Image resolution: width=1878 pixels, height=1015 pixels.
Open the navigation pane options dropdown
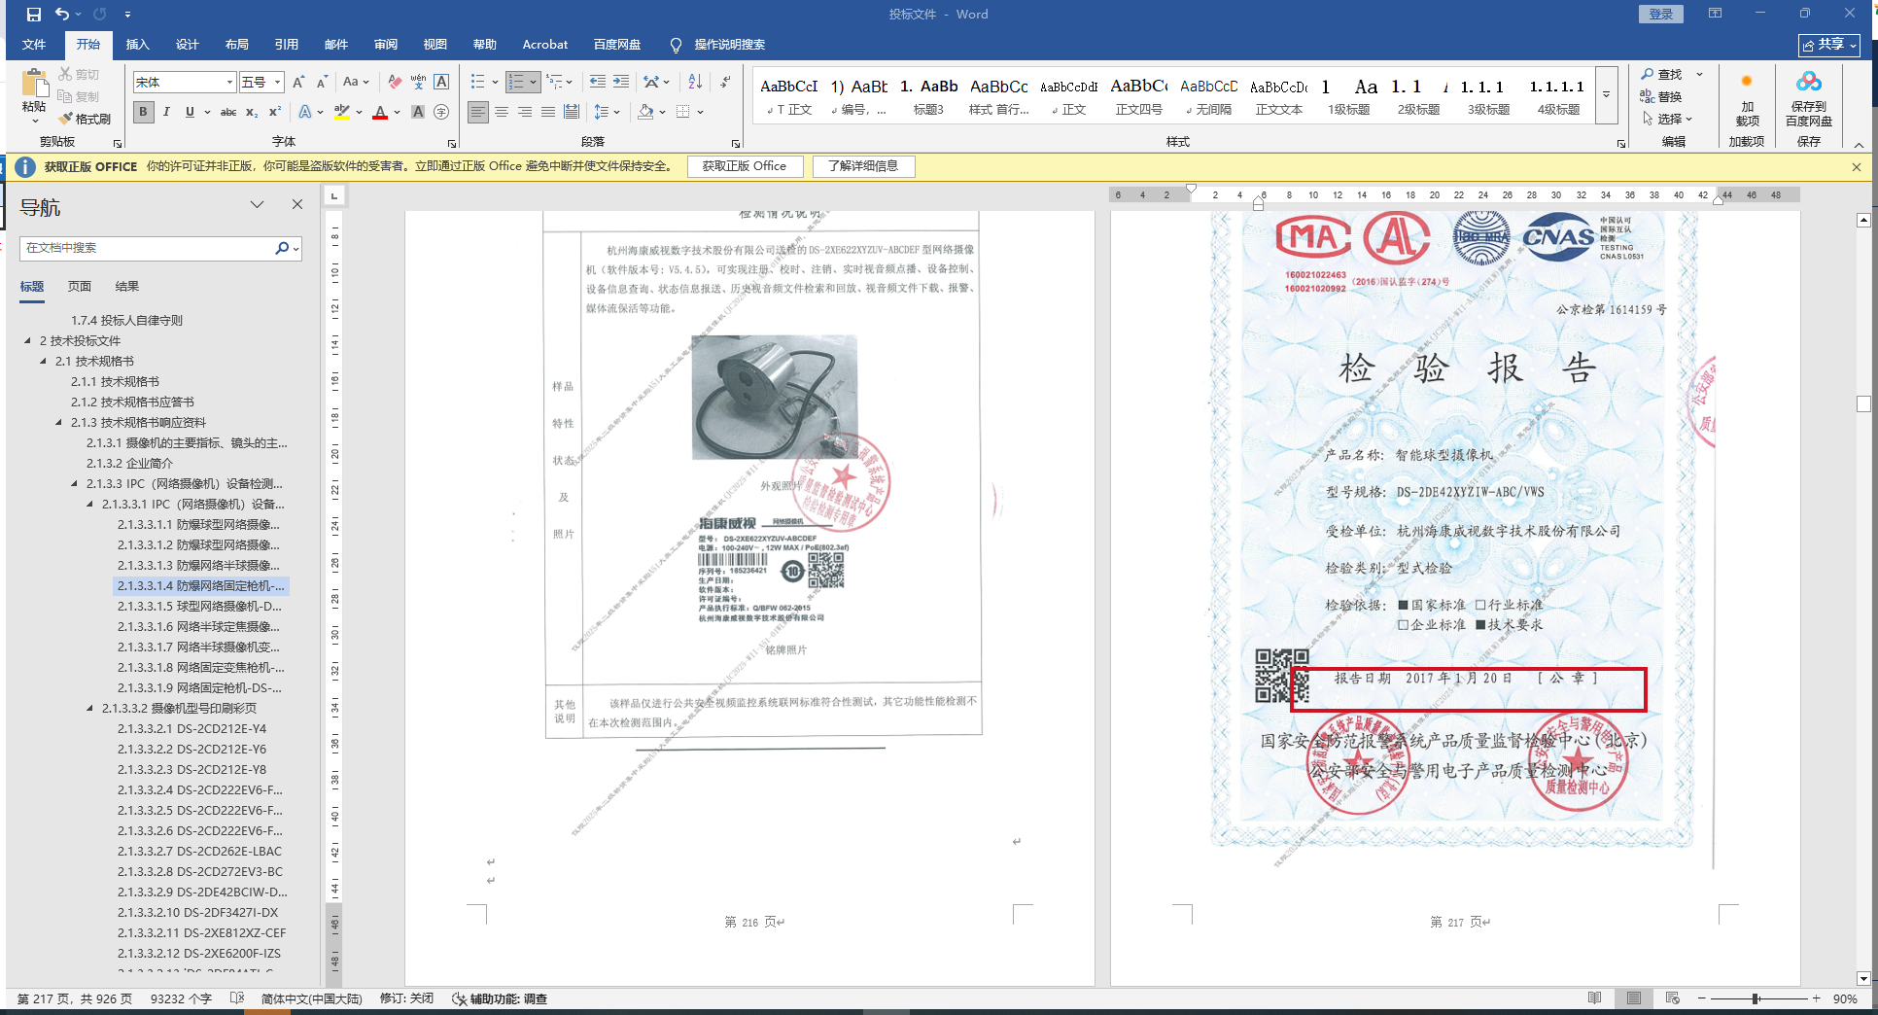[x=257, y=204]
